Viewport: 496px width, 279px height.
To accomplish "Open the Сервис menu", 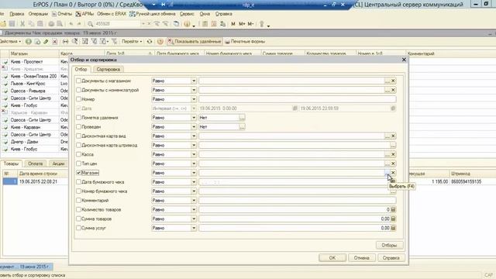I will coord(187,14).
